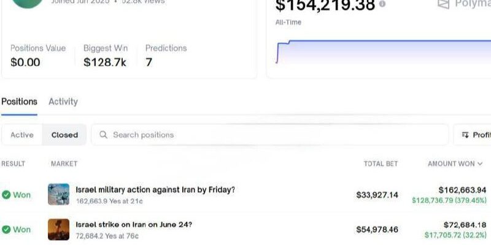Open the Profit sort dropdown
This screenshot has width=491, height=245.
472,135
